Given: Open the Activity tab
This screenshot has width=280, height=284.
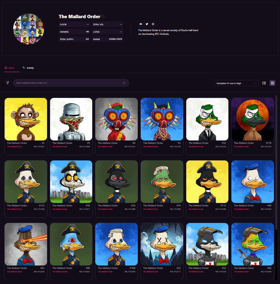Looking at the screenshot, I should (28, 68).
